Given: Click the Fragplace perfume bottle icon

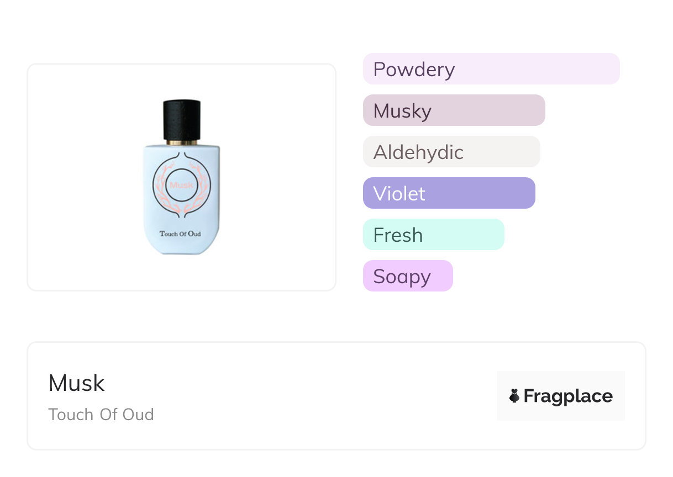Looking at the screenshot, I should tap(514, 396).
